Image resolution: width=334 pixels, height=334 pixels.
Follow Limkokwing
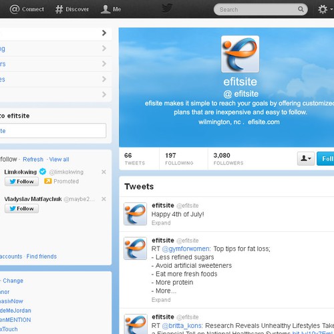click(x=21, y=182)
